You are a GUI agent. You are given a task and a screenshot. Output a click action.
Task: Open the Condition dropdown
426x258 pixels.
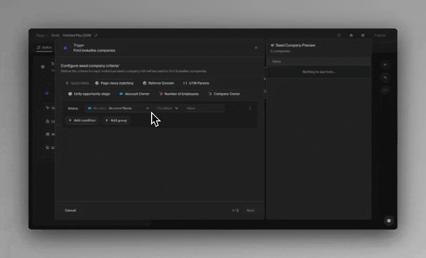tap(168, 108)
